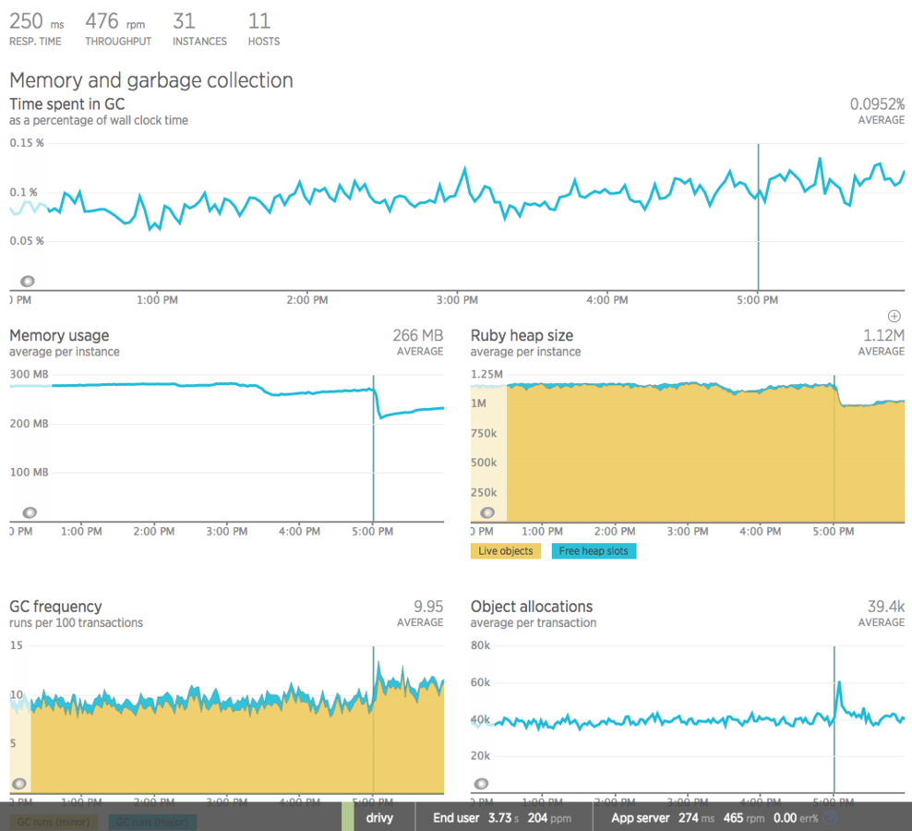The height and width of the screenshot is (831, 912).
Task: Click the round icon in GC frequency chart
Action: 19,784
